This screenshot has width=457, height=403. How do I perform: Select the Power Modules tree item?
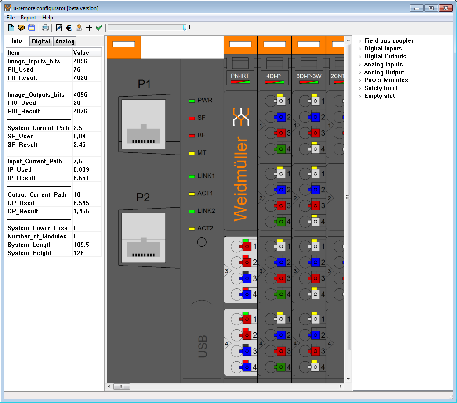pyautogui.click(x=386, y=80)
